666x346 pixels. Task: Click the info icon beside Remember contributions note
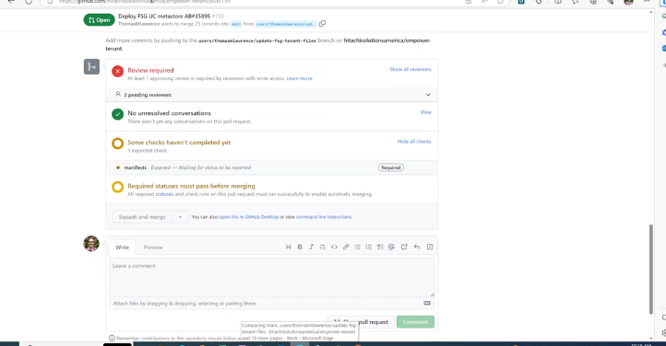pyautogui.click(x=112, y=338)
